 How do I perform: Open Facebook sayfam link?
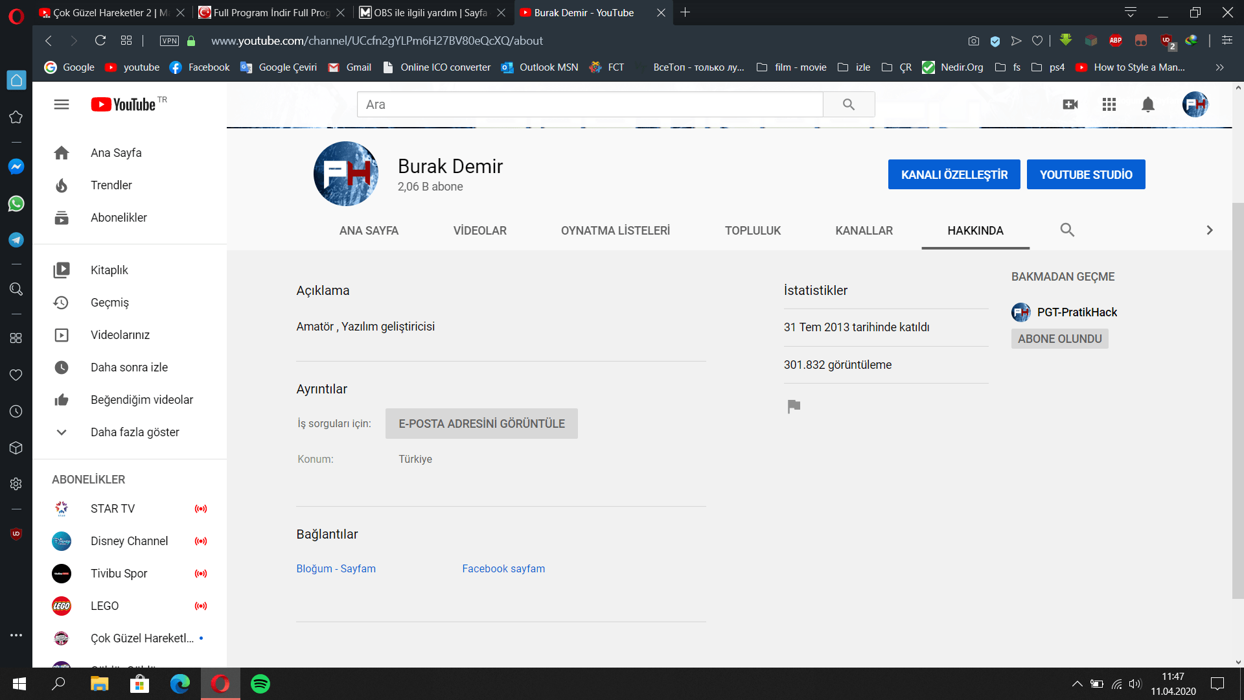pyautogui.click(x=503, y=568)
